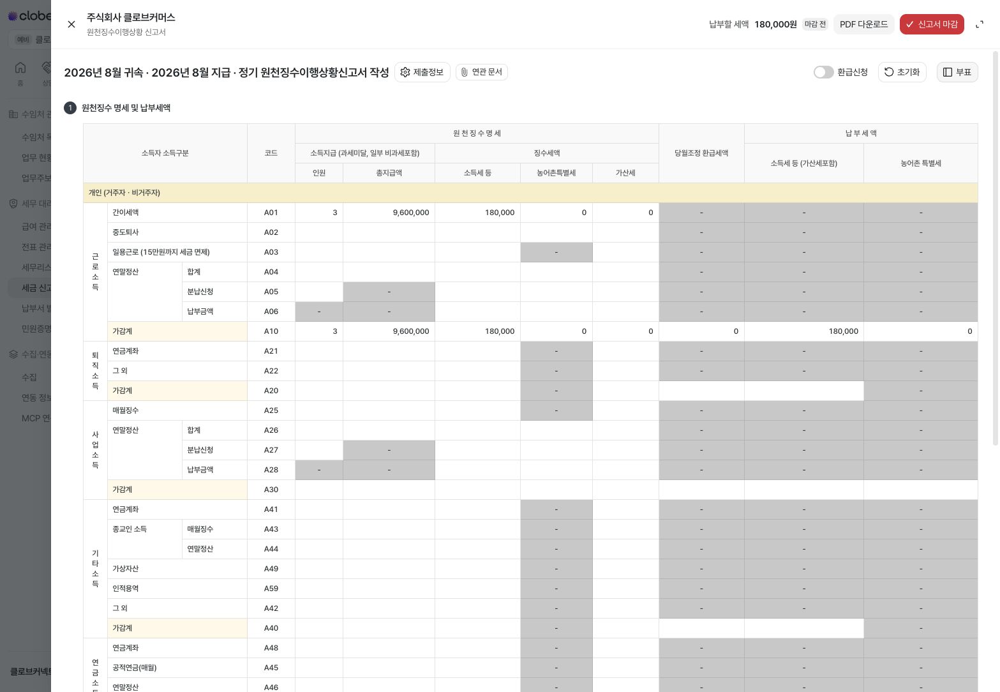1000x692 pixels.
Task: Close the 원천징수이행상황 신고서 panel
Action: click(71, 24)
